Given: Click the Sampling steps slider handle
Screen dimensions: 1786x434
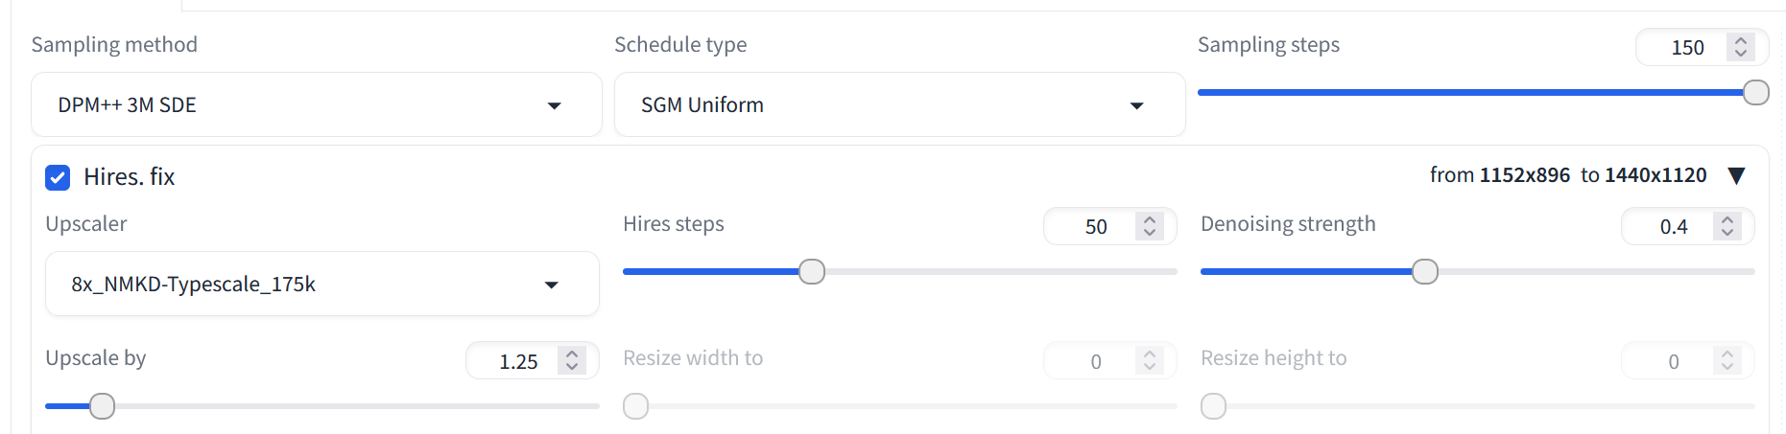Looking at the screenshot, I should coord(1756,92).
